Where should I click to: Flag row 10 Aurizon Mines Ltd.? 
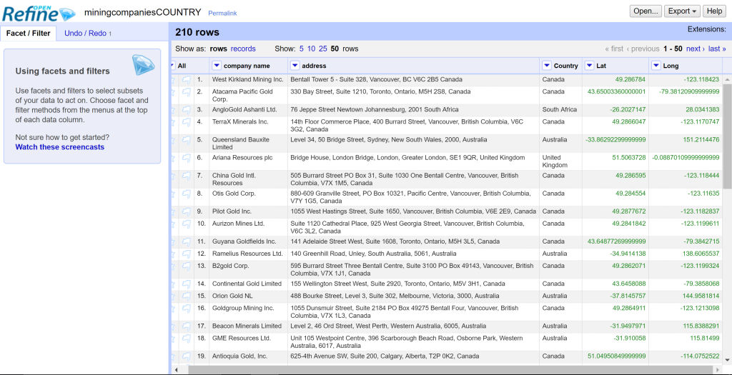tap(187, 224)
